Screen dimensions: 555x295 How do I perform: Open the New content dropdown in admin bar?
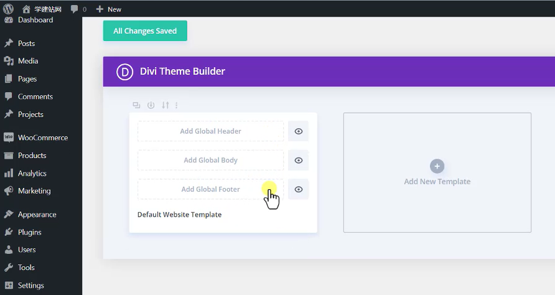point(109,9)
